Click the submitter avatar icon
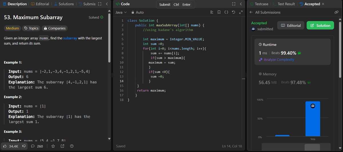The width and height of the screenshot is (343, 152). pyautogui.click(x=253, y=29)
